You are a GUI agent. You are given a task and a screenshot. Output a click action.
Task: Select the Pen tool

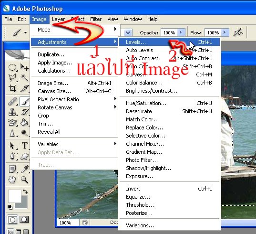[12, 156]
